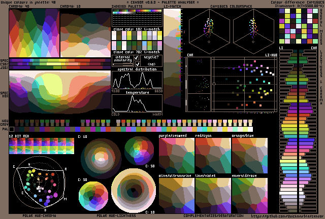Click the WARM label under temperature graph

coord(158,114)
